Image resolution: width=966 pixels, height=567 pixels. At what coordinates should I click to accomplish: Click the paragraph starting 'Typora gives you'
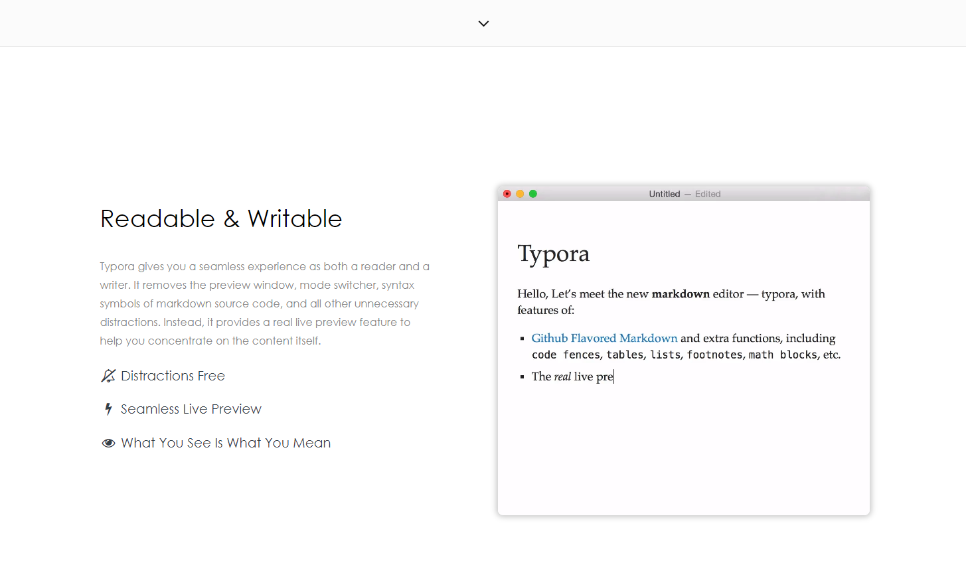(265, 303)
